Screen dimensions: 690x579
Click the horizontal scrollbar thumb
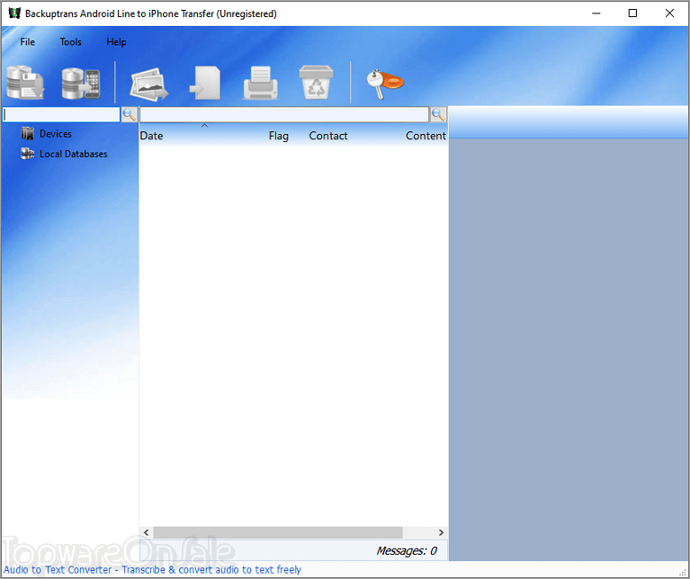tap(278, 532)
